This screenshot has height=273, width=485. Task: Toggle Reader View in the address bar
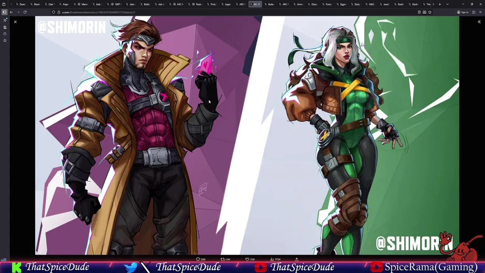pyautogui.click(x=419, y=12)
